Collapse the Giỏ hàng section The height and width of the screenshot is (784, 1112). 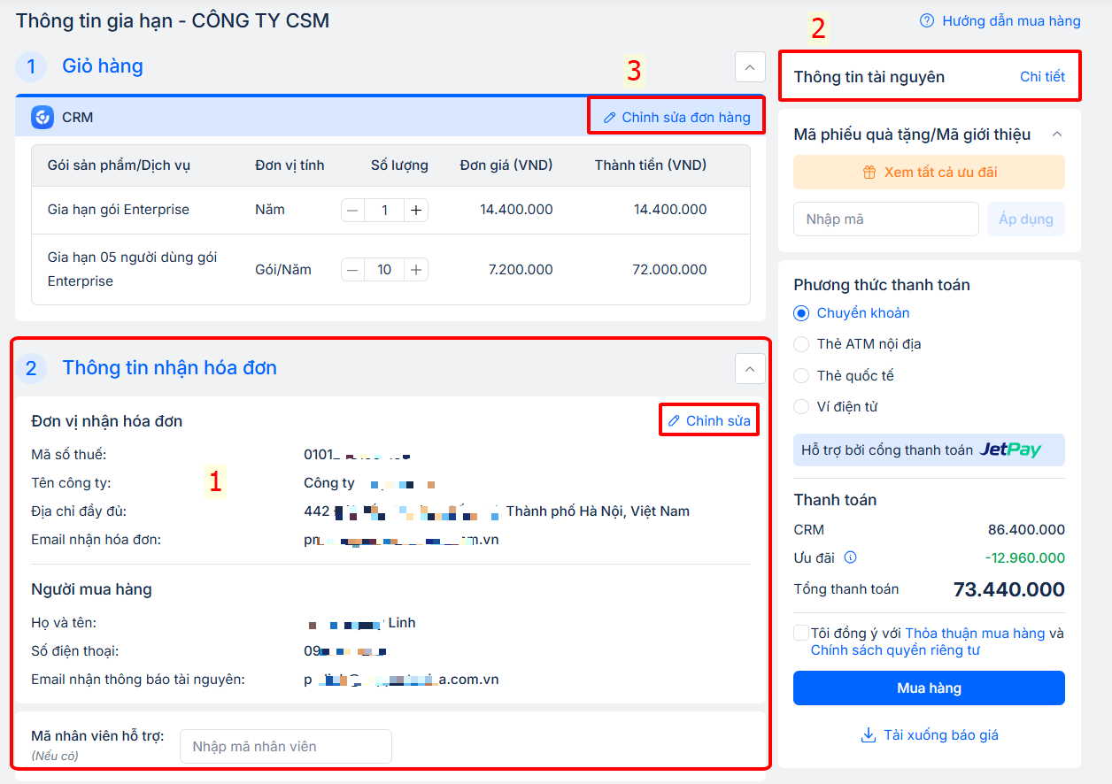pyautogui.click(x=750, y=66)
